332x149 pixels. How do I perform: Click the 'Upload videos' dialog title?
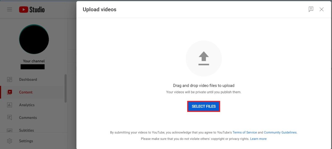coord(100,9)
